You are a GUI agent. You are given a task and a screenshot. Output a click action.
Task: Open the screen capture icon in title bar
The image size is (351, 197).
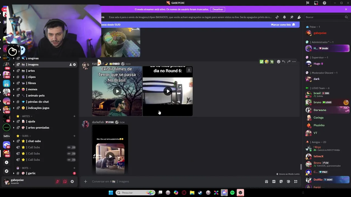[x=316, y=3]
